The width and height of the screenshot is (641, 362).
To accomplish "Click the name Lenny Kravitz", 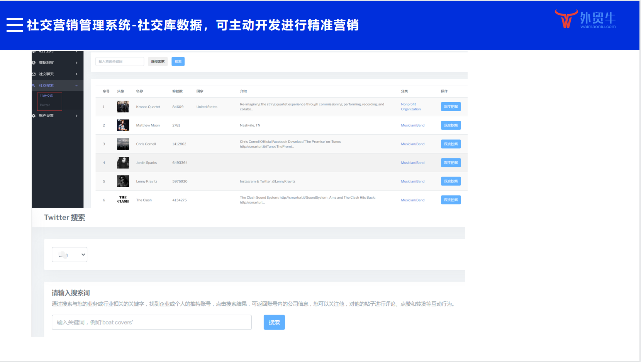I will coord(147,181).
